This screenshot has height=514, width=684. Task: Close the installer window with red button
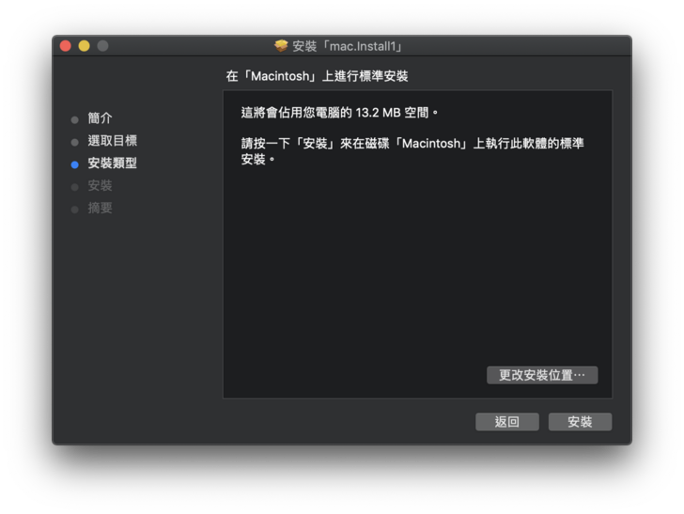[x=66, y=46]
